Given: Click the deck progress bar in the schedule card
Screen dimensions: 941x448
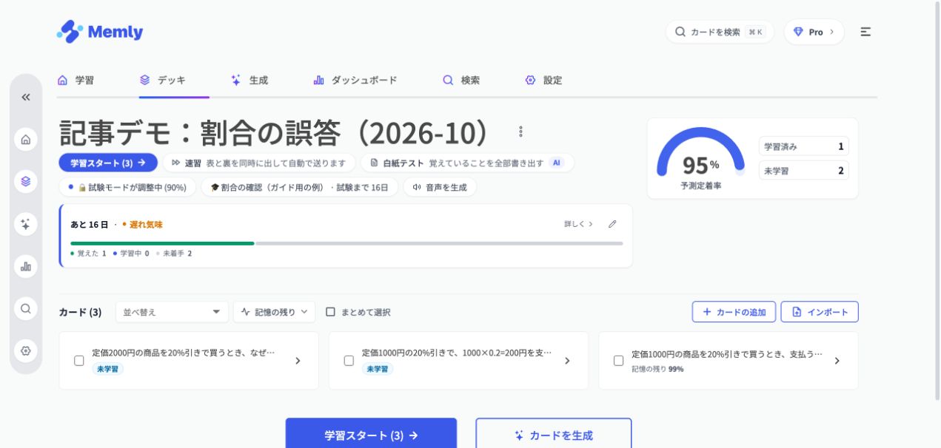Looking at the screenshot, I should pos(346,243).
